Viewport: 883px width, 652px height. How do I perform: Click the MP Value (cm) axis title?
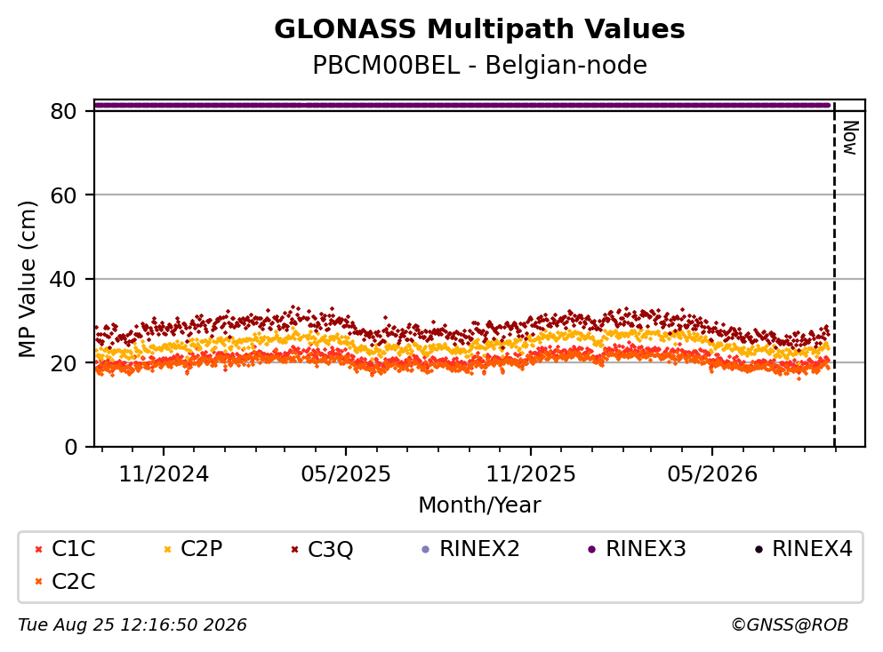pyautogui.click(x=27, y=279)
